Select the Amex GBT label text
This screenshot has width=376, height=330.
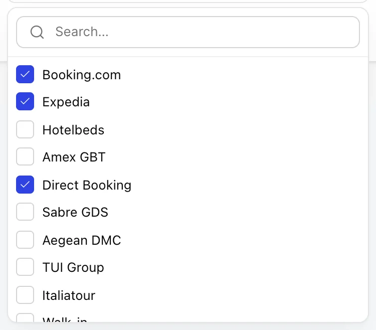pyautogui.click(x=74, y=157)
